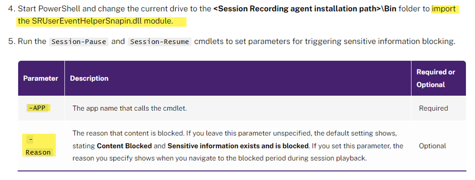Click the bold Content Blocked text
The width and height of the screenshot is (475, 180).
coord(124,146)
